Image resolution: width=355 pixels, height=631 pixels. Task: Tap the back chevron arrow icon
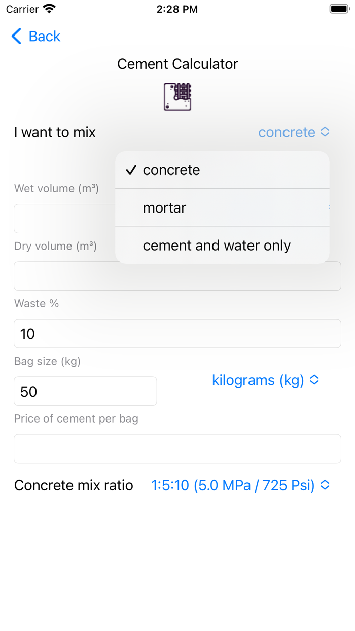(x=15, y=36)
